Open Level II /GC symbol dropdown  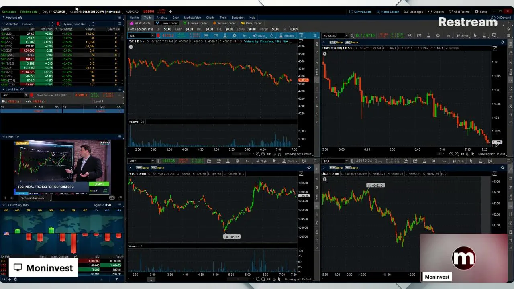26,95
